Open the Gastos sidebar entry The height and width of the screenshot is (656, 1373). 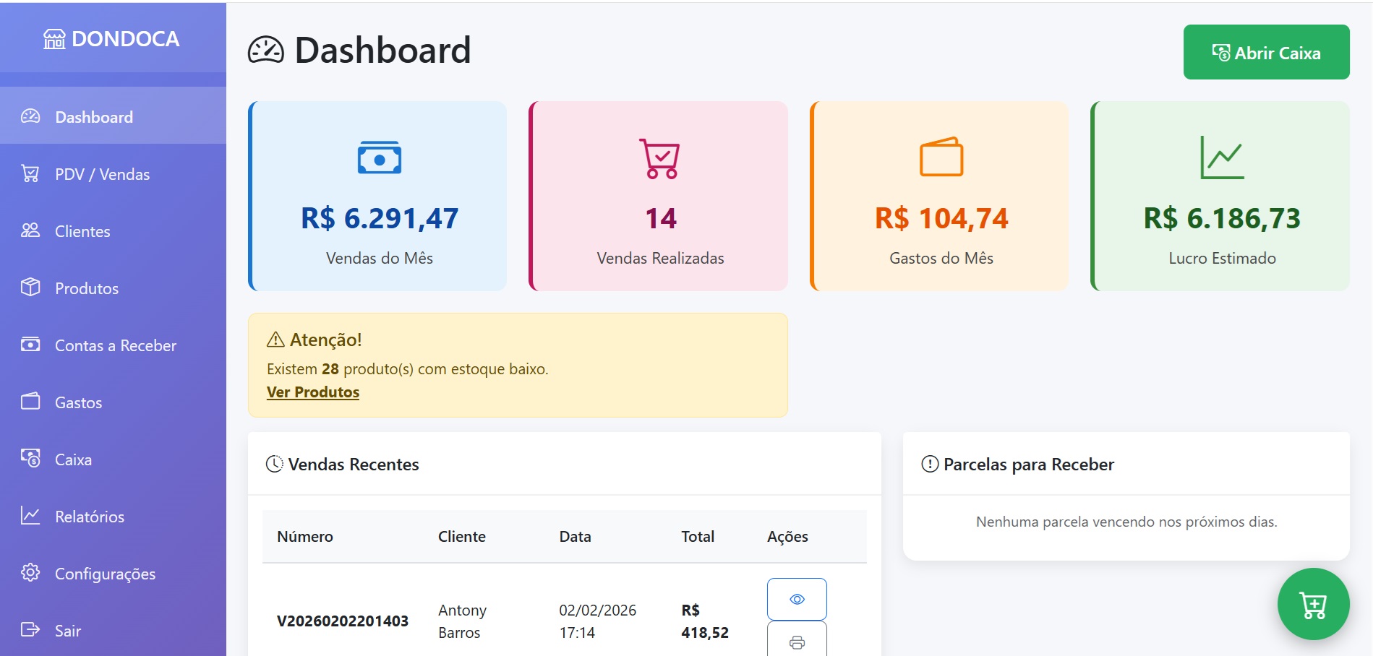(78, 402)
